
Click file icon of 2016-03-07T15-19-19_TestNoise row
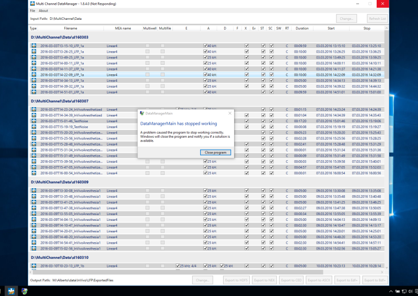point(34,127)
